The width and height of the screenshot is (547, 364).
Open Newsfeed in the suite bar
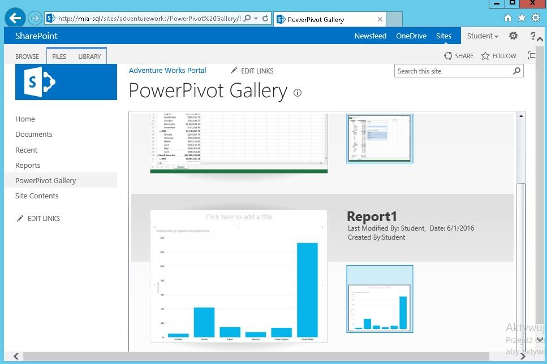click(370, 36)
